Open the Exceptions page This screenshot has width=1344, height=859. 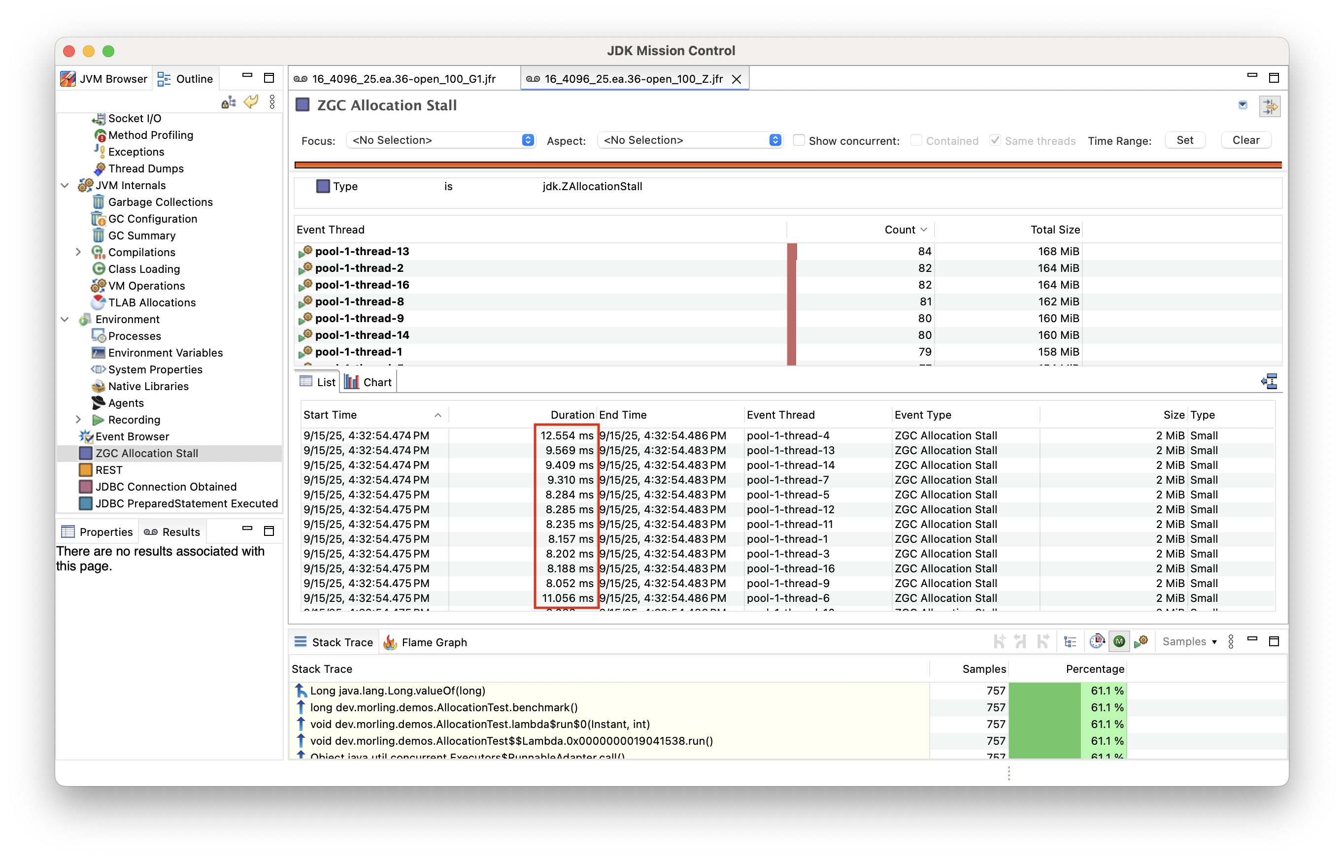135,152
